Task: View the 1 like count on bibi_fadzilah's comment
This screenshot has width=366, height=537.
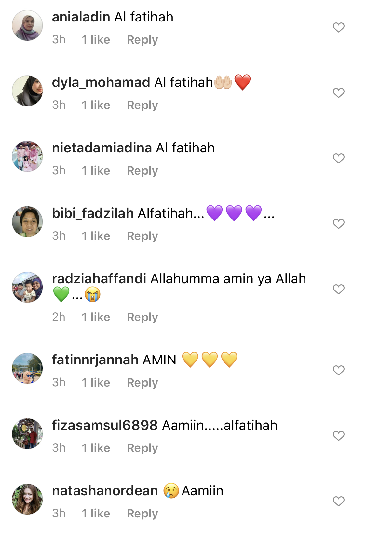Action: coord(96,236)
